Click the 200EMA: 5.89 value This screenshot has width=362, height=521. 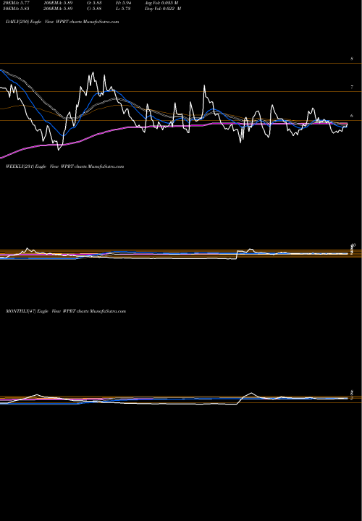click(58, 9)
